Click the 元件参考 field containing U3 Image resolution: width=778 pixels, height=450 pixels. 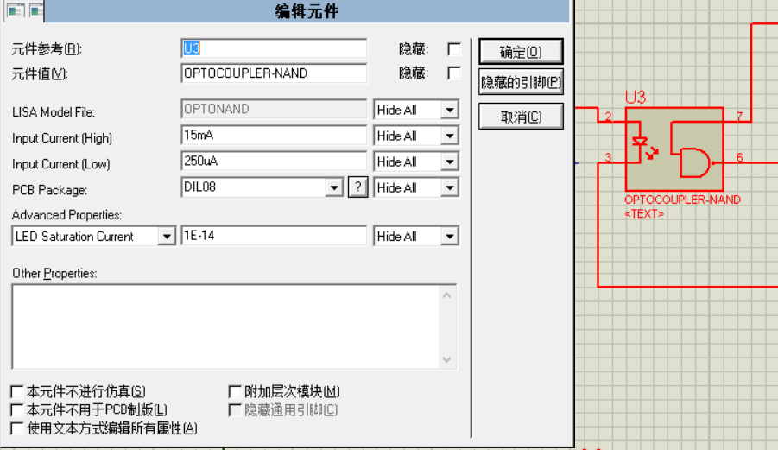(274, 48)
